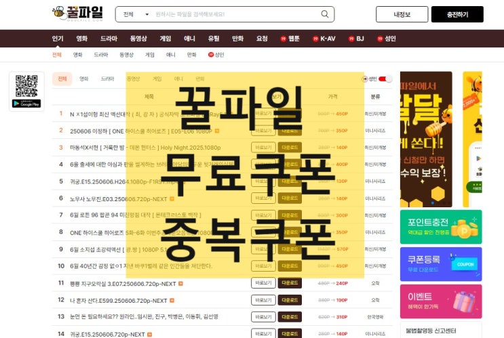Screen dimensions: 504x338
Task: Select 애니 in the white sub-navigation row
Action: (171, 55)
